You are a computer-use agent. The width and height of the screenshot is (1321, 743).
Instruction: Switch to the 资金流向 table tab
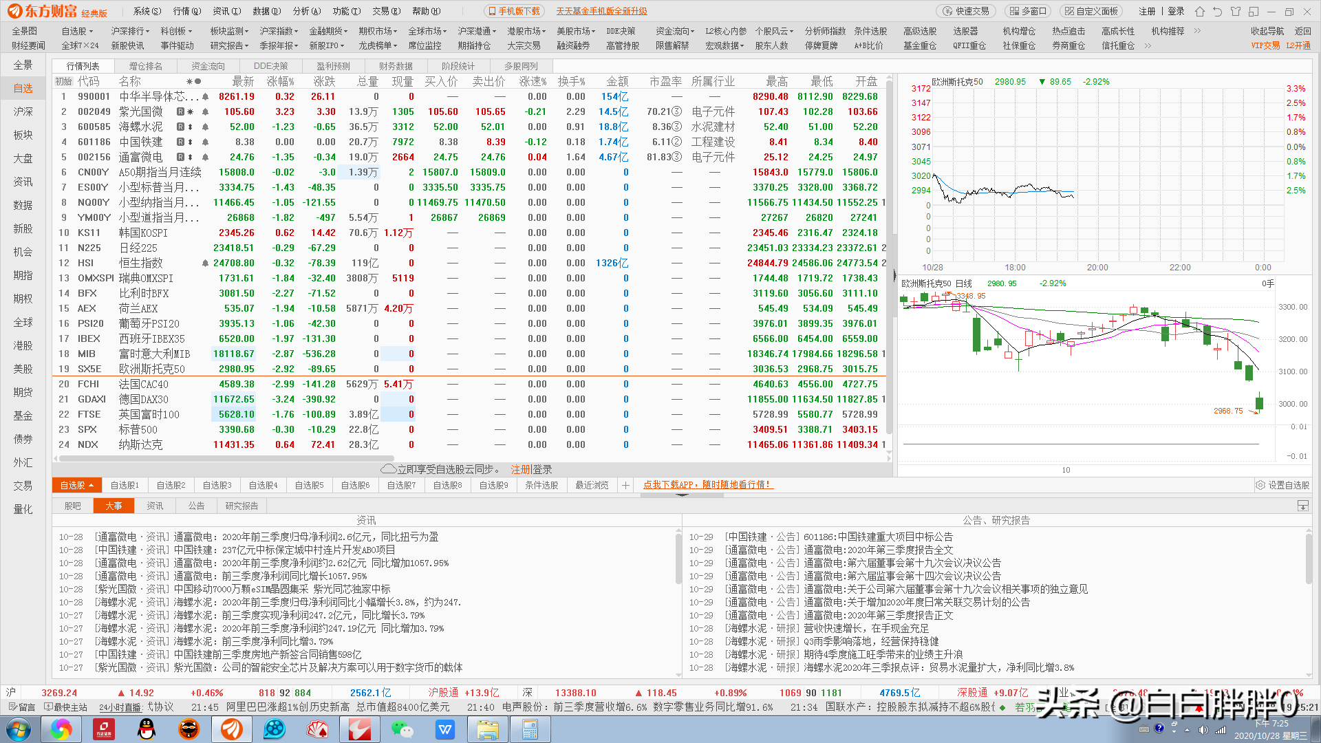pos(208,66)
